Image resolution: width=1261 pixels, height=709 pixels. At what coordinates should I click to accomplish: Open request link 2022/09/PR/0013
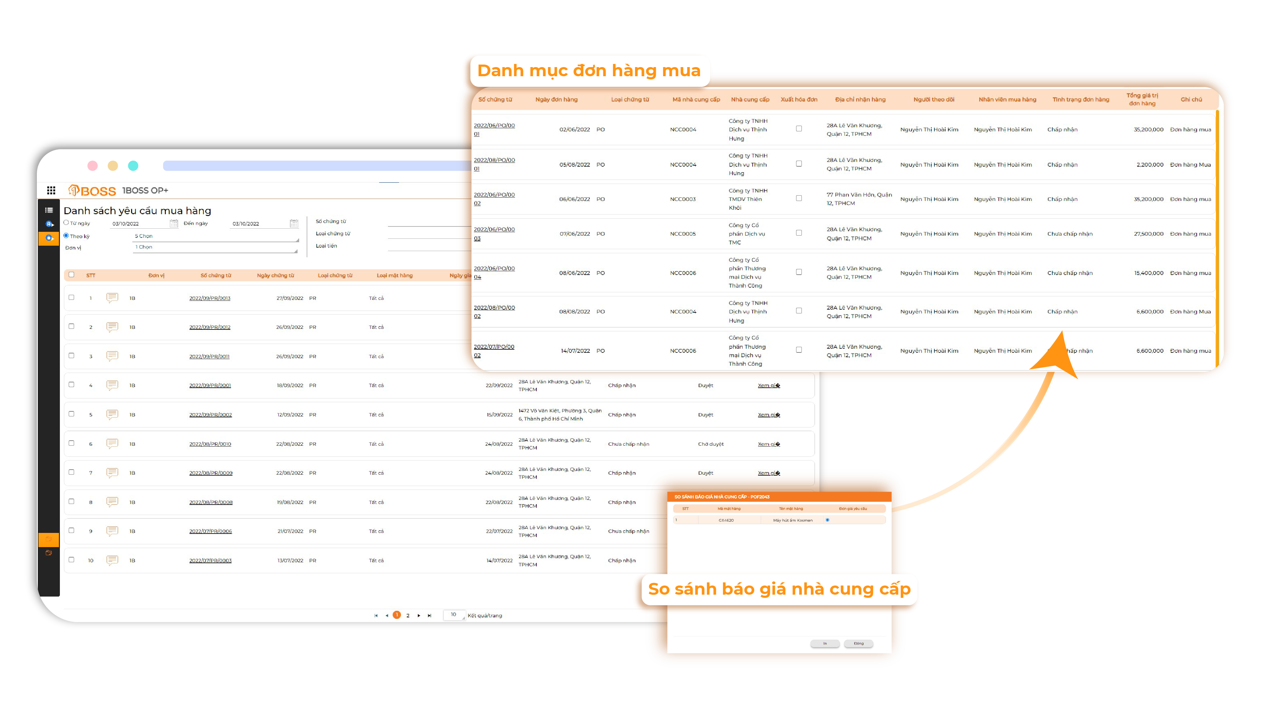(210, 298)
